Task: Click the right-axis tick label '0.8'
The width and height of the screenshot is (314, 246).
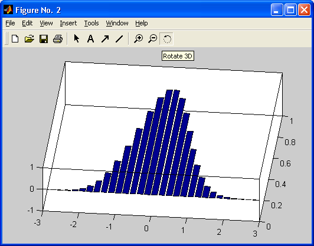Action: tap(290, 142)
